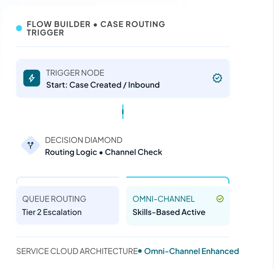Click the Flow Builder Case Routing Trigger title
The image size is (274, 269).
pyautogui.click(x=96, y=28)
